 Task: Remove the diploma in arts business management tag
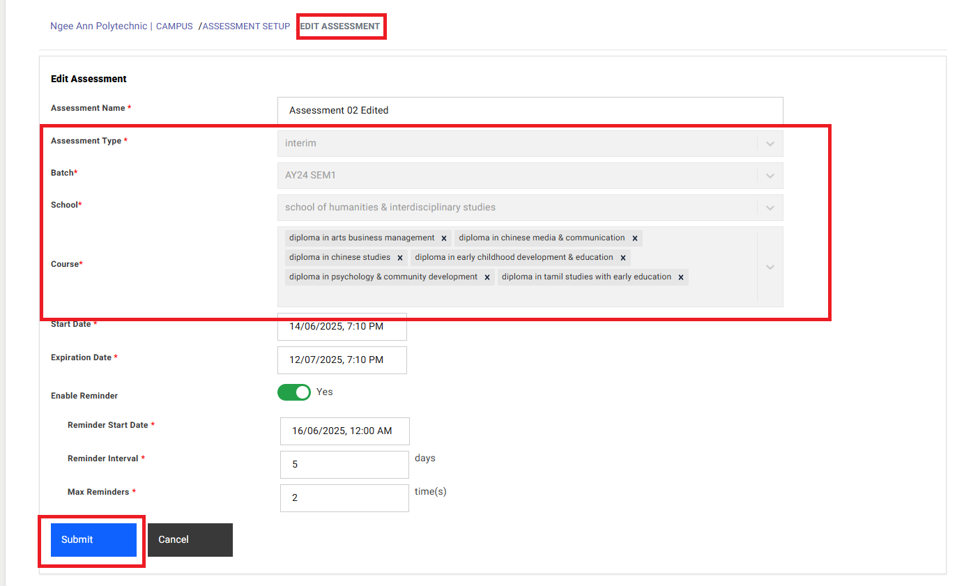(x=444, y=238)
